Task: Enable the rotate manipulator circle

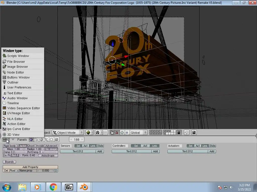Action: pyautogui.click(x=122, y=132)
